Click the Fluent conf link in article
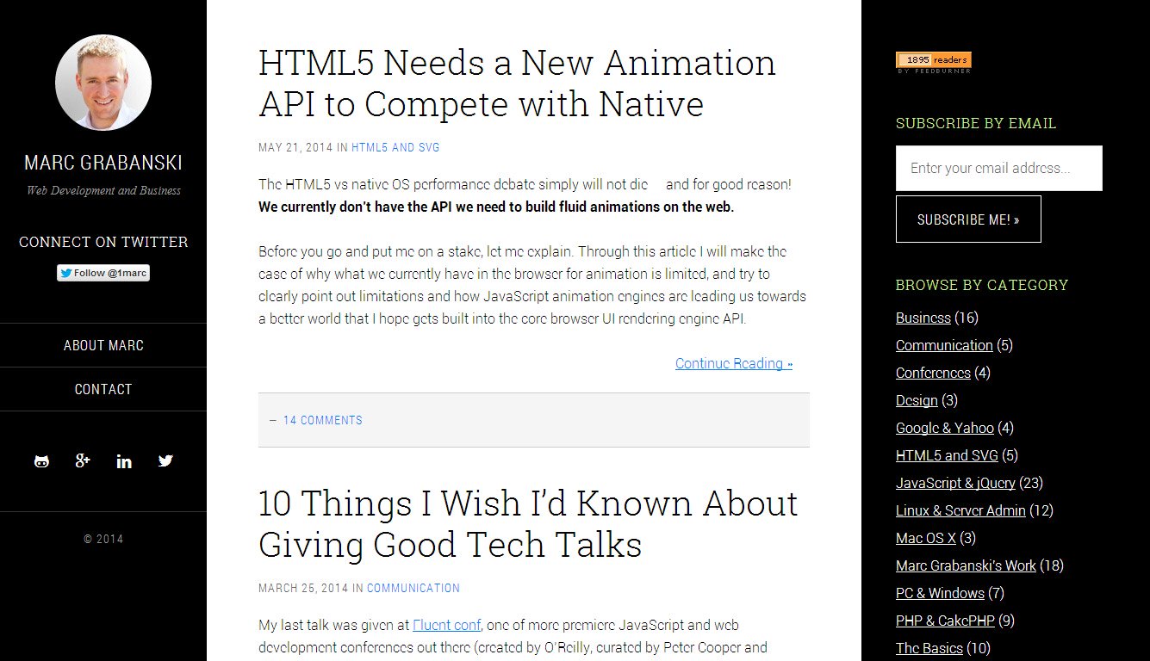Viewport: 1150px width, 661px height. click(446, 625)
